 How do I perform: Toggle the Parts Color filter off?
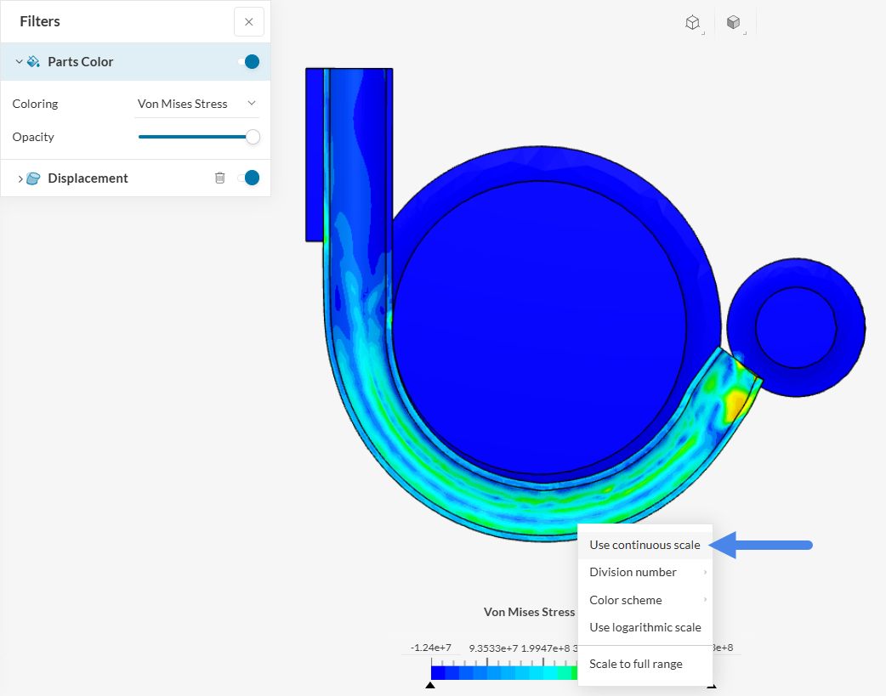tap(249, 61)
